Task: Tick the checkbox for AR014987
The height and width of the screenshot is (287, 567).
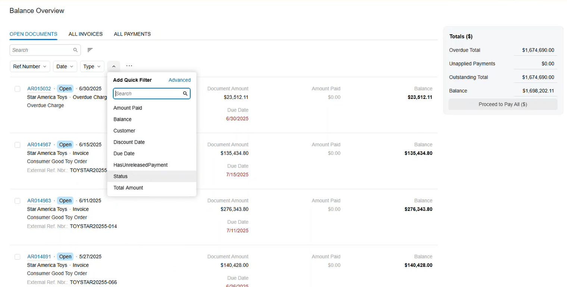Action: point(18,145)
